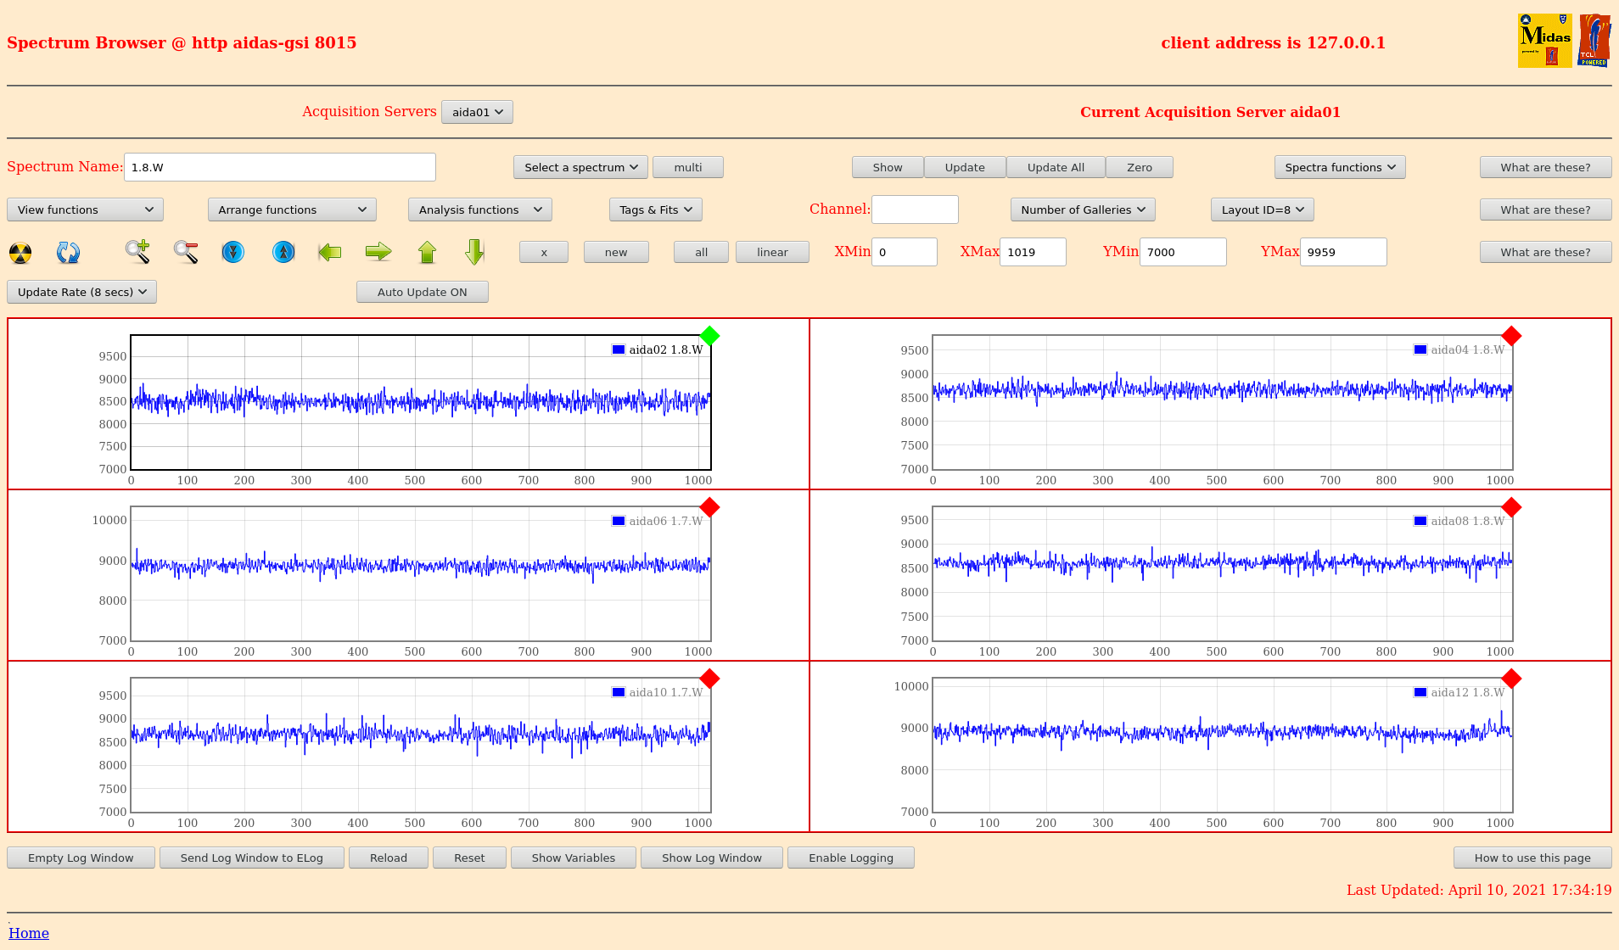This screenshot has width=1619, height=950.
Task: Open the Analysis functions menu
Action: click(479, 210)
